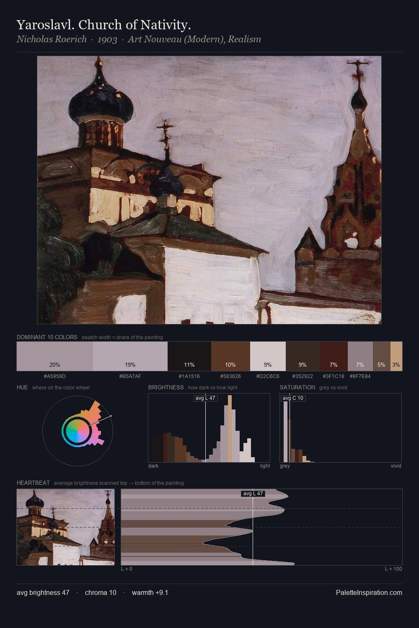Click the tallest tan bar in brightness histogram
The height and width of the screenshot is (628, 419).
tap(230, 429)
